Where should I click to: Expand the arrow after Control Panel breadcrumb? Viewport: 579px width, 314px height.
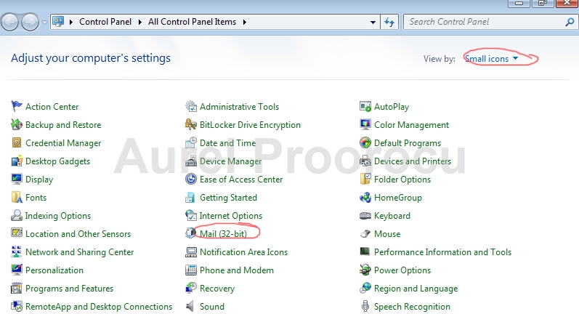[x=140, y=22]
